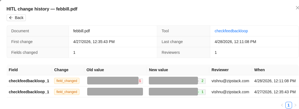Viewport: 299px width, 109px height.
Task: Close the HITL change history dialog
Action: click(297, 8)
